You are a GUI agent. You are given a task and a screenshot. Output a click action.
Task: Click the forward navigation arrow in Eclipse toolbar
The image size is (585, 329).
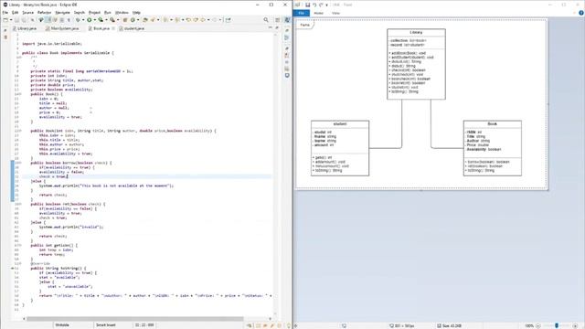(215, 20)
